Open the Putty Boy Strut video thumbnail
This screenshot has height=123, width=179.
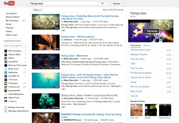coord(46,22)
